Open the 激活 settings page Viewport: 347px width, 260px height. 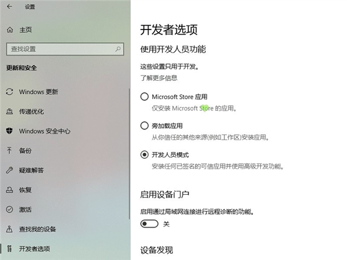click(x=25, y=210)
